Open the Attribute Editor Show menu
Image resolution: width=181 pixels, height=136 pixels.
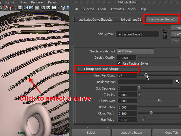click(132, 9)
